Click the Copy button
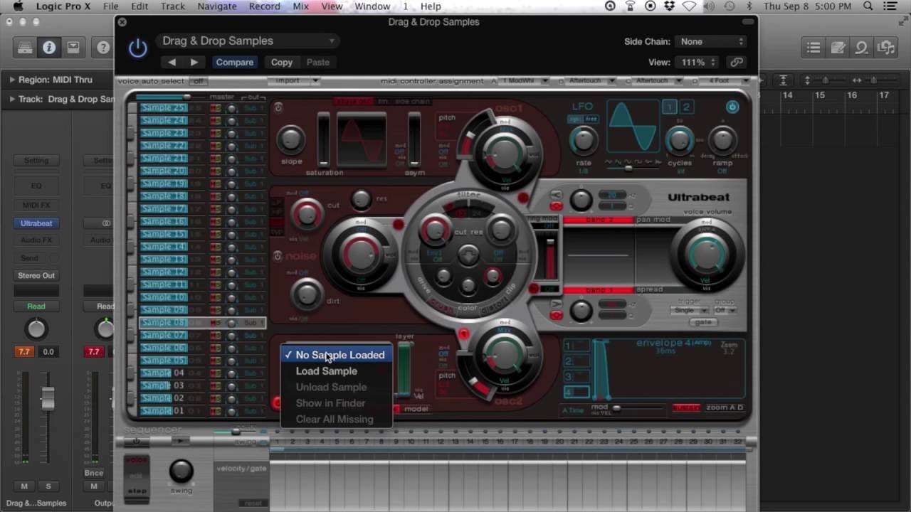The width and height of the screenshot is (911, 512). (282, 62)
